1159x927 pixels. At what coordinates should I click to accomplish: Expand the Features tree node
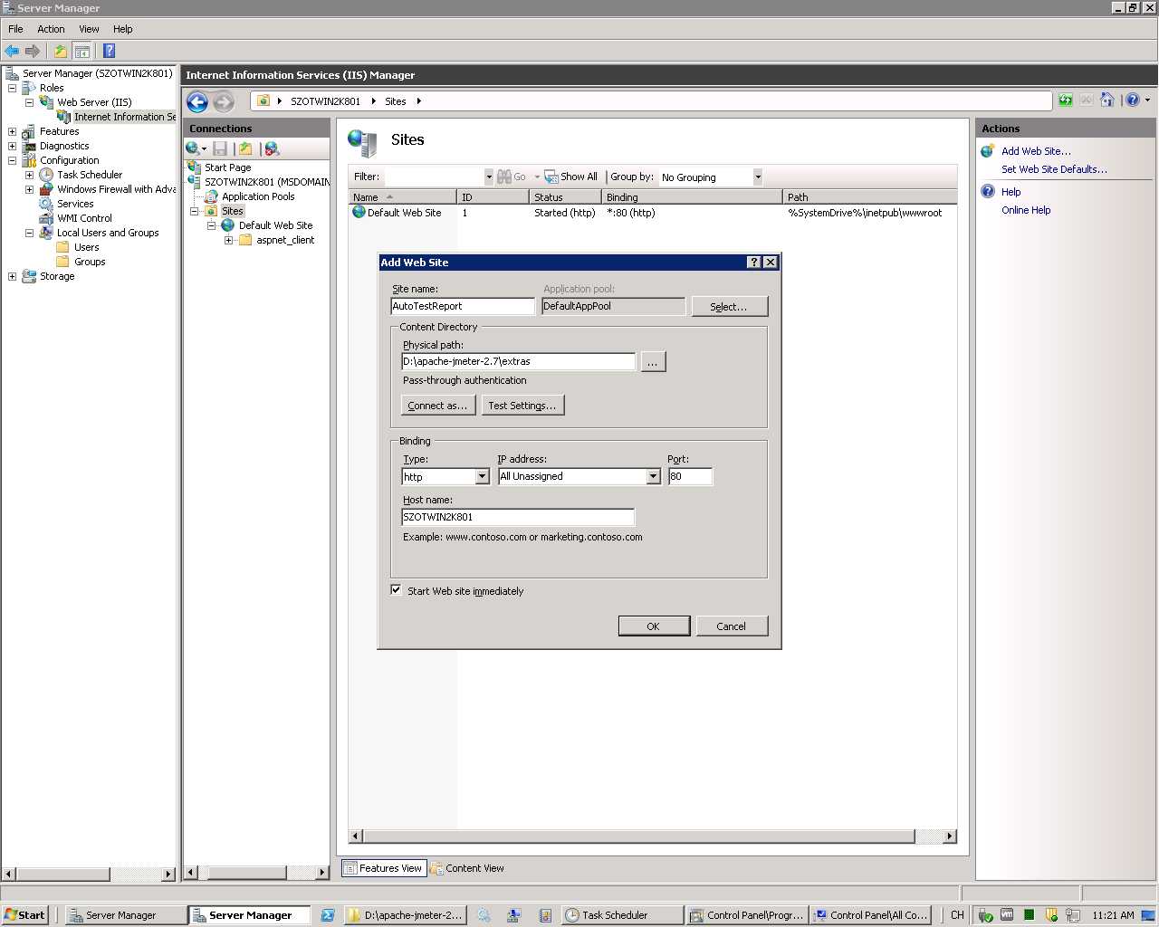tap(12, 131)
